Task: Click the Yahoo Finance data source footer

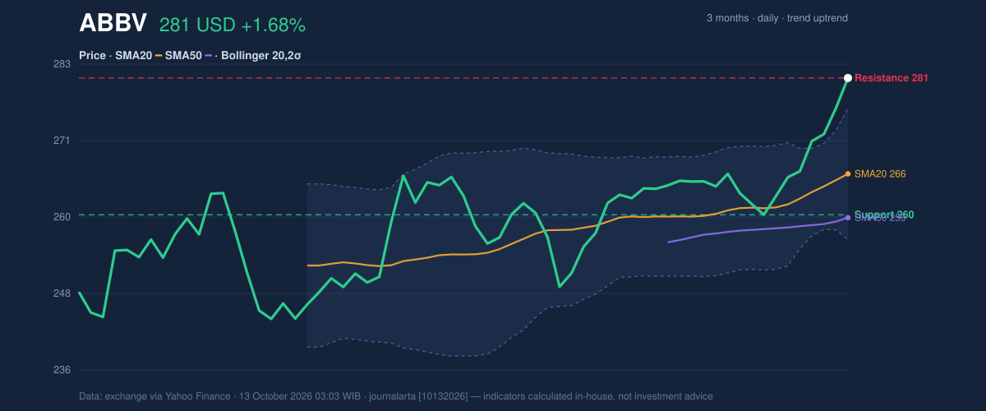Action: (396, 396)
